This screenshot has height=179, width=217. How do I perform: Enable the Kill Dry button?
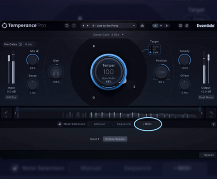click(11, 97)
